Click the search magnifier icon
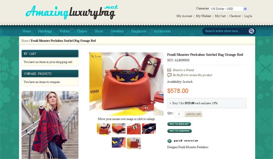The image size is (273, 159). tap(251, 31)
